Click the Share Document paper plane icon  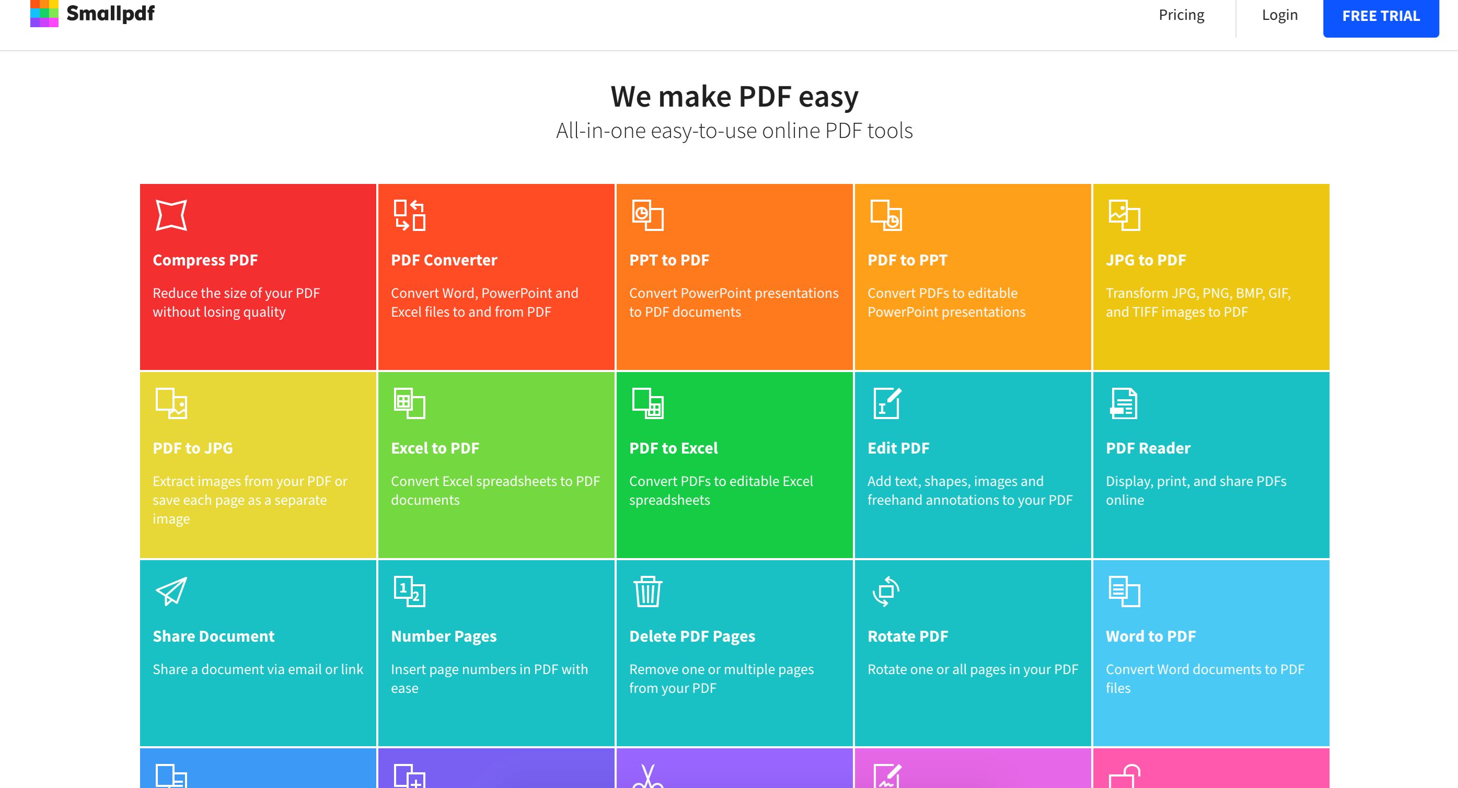[171, 591]
